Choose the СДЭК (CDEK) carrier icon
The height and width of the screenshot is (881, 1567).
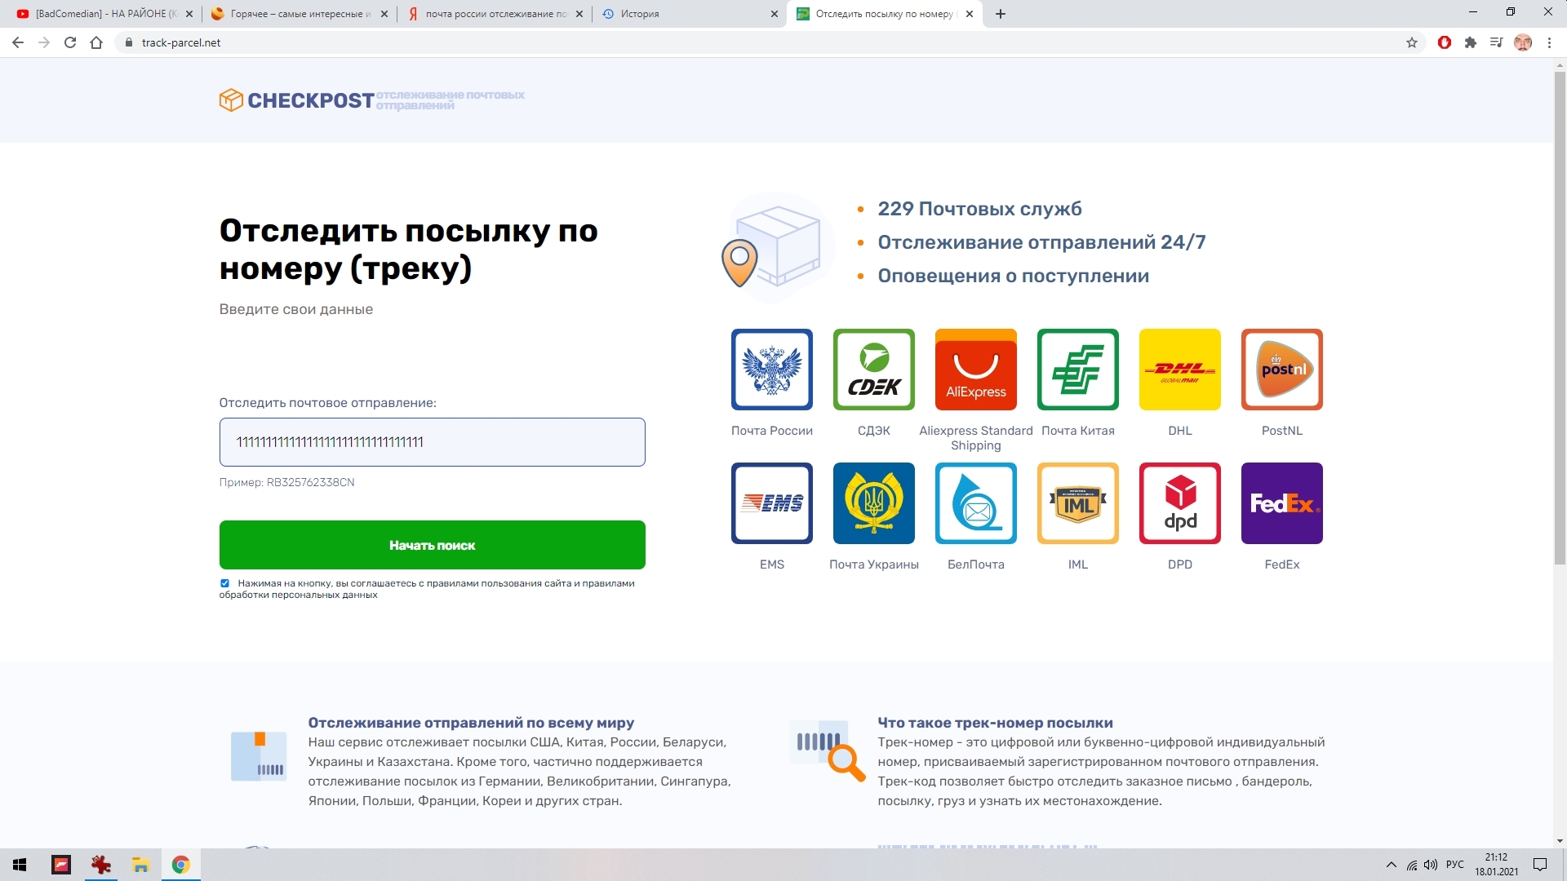873,369
